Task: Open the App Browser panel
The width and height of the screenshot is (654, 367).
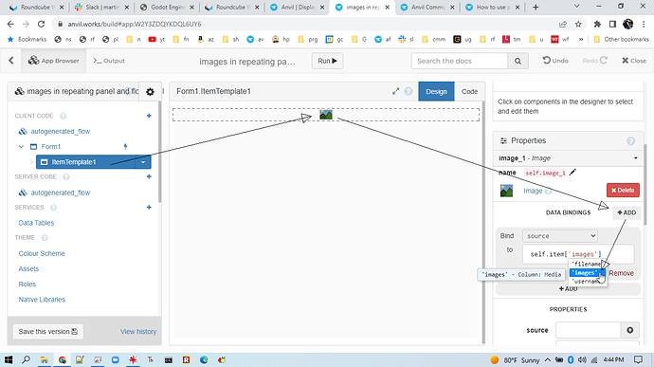Action: (54, 61)
